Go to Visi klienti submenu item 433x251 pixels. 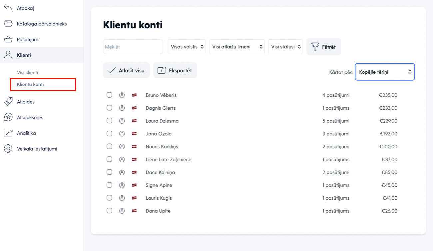(x=28, y=72)
